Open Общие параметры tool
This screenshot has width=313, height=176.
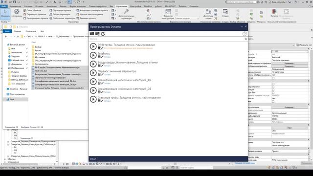[x=60, y=14]
